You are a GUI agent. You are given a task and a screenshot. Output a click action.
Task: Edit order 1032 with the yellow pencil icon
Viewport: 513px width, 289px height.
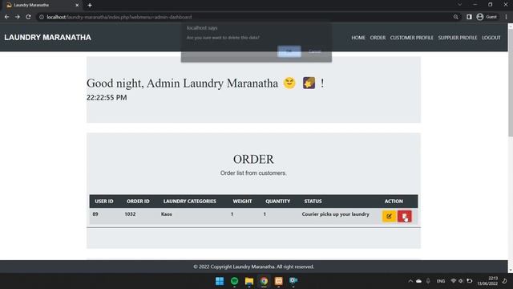pos(389,216)
